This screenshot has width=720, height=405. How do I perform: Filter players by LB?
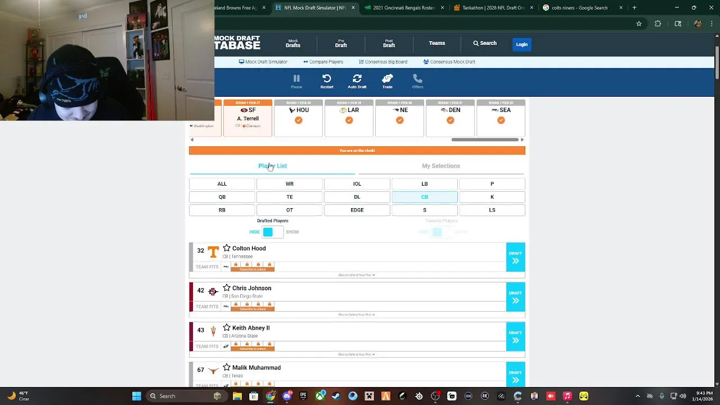(x=425, y=184)
